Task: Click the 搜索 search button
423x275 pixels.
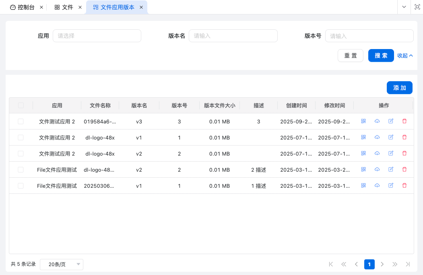Action: pyautogui.click(x=381, y=55)
